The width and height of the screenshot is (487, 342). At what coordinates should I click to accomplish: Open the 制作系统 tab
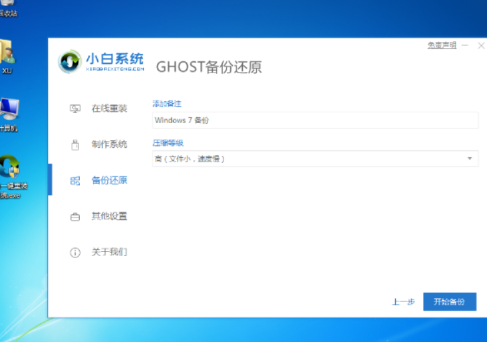tap(109, 144)
